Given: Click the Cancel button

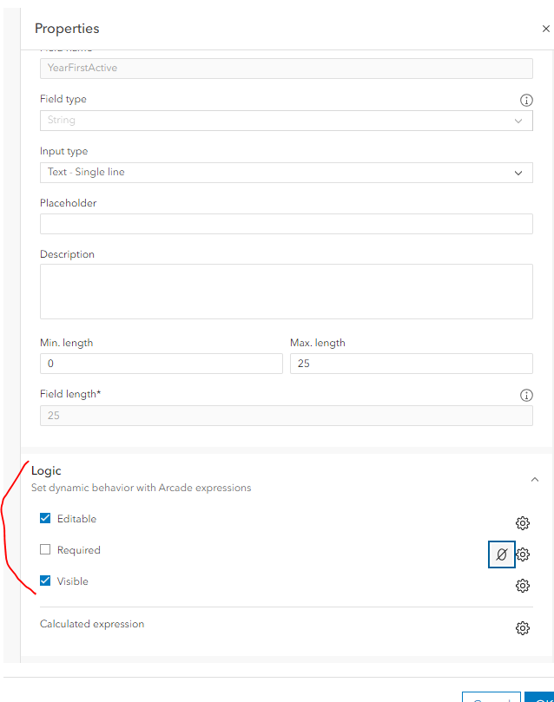Looking at the screenshot, I should click(x=489, y=697).
